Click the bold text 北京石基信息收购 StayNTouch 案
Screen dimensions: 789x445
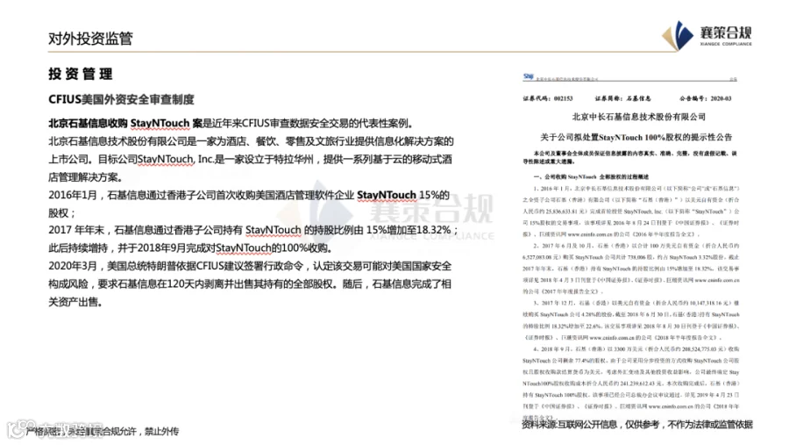coord(125,124)
